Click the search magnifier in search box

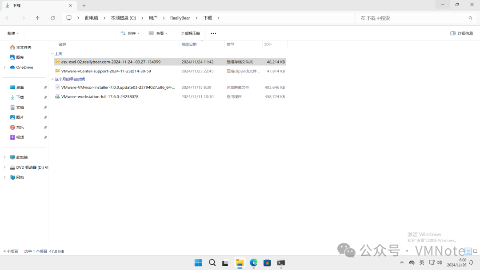pos(471,18)
